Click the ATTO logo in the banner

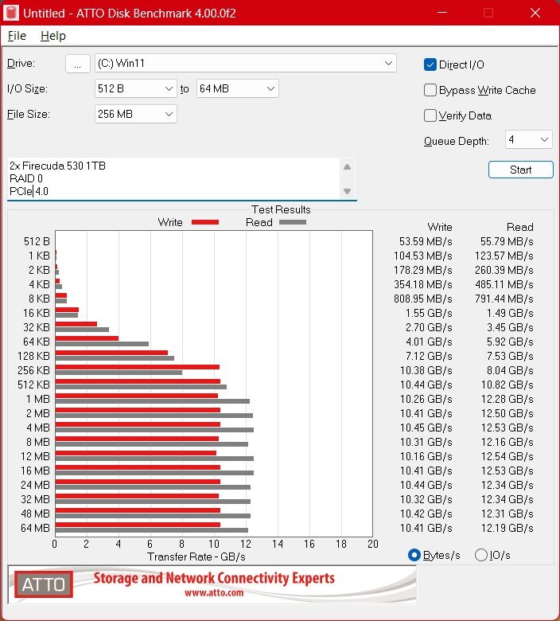point(44,584)
